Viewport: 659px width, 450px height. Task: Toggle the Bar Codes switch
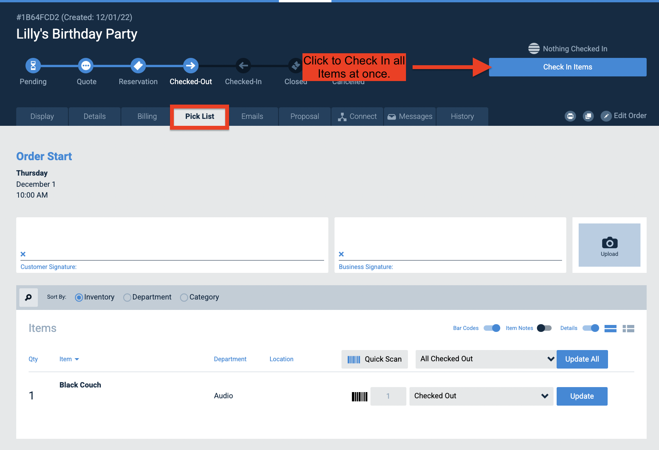tap(492, 328)
